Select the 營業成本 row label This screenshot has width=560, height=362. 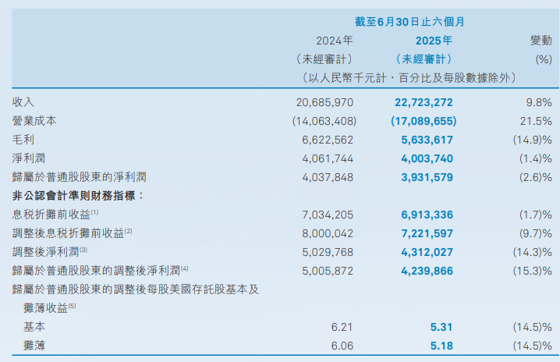coord(34,121)
